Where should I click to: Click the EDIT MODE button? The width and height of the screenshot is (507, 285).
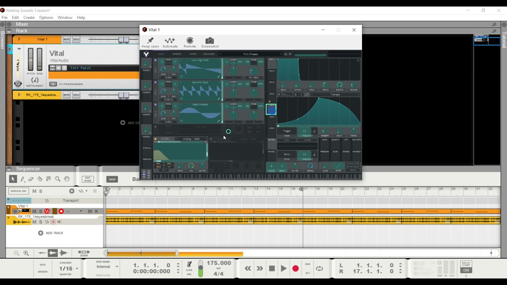point(88,179)
